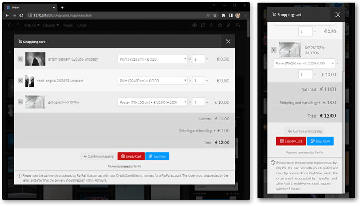Image resolution: width=361 pixels, height=206 pixels.
Task: Click the artem-sapegin photo thumbnail
Action: 35,59
